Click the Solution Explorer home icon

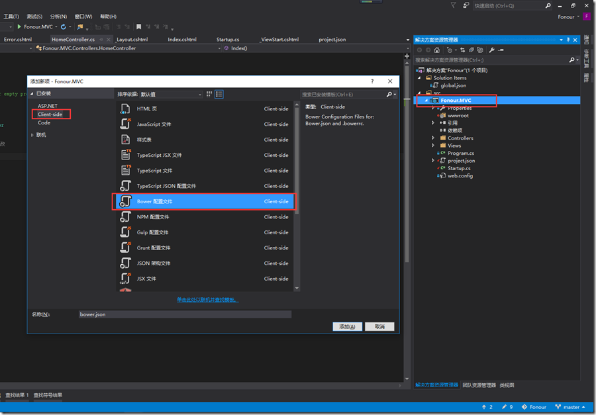pos(437,50)
